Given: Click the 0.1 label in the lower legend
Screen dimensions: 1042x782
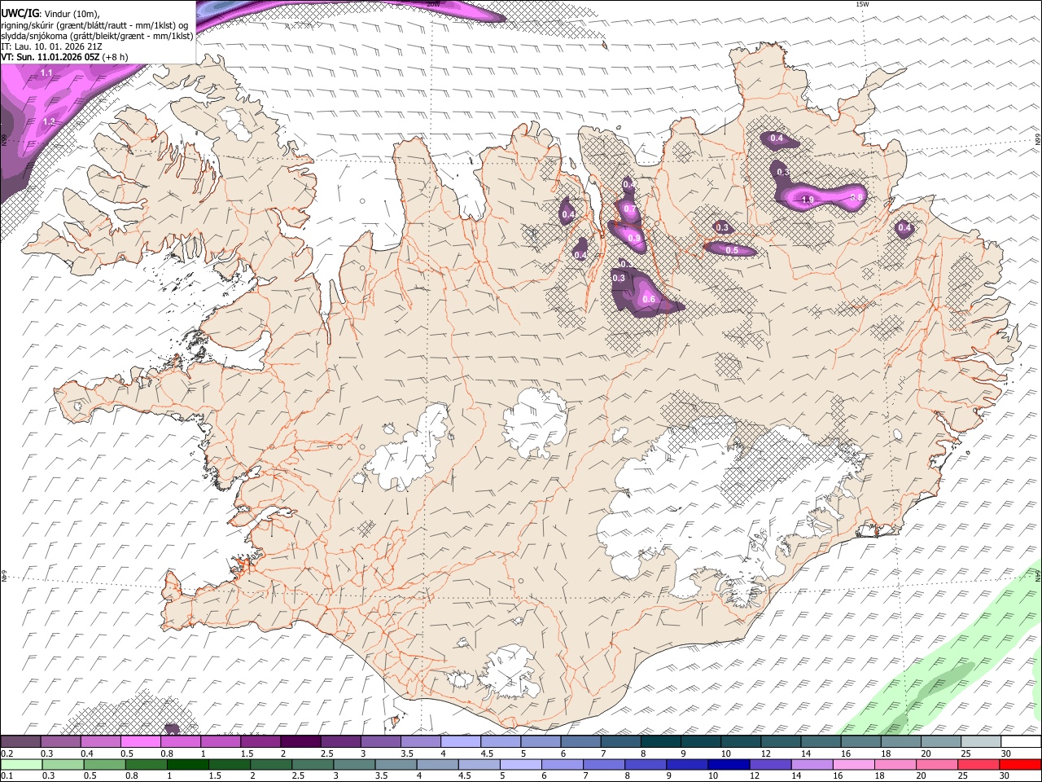Looking at the screenshot, I should [x=7, y=775].
